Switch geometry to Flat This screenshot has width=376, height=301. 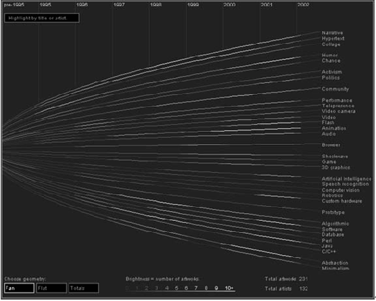pyautogui.click(x=52, y=288)
